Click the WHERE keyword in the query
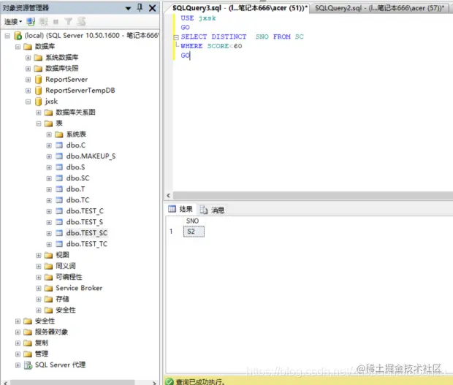This screenshot has width=453, height=385. point(191,46)
